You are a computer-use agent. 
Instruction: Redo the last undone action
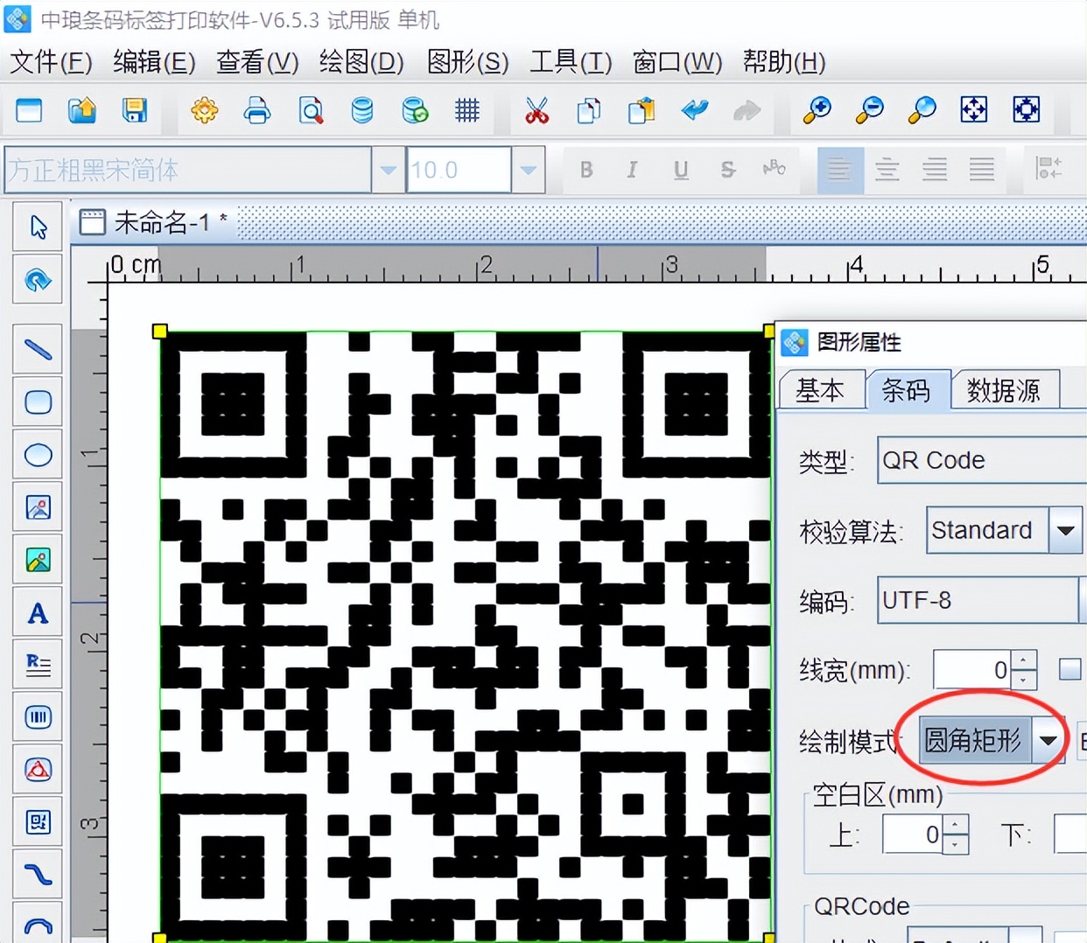(x=747, y=110)
